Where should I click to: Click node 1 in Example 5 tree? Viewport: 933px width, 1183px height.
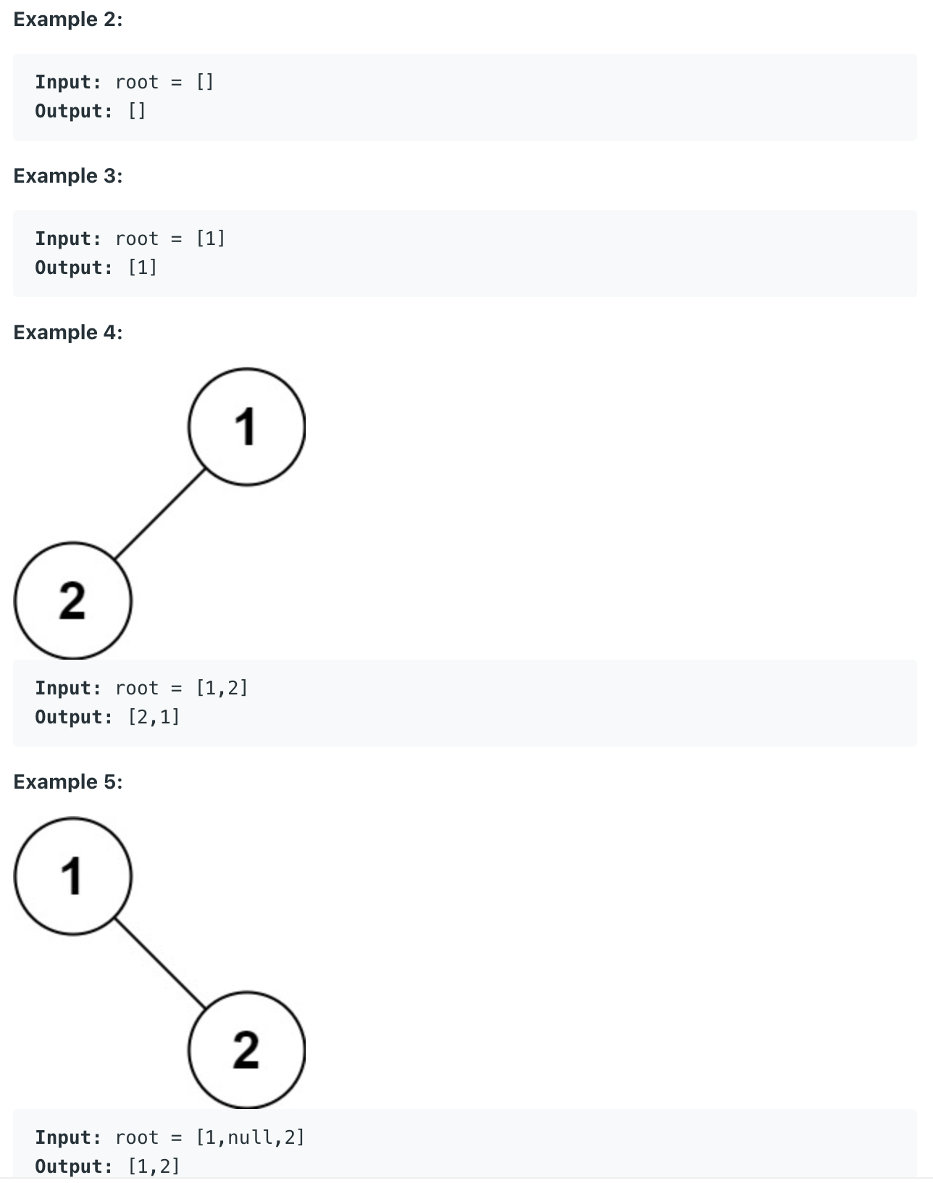pos(72,876)
